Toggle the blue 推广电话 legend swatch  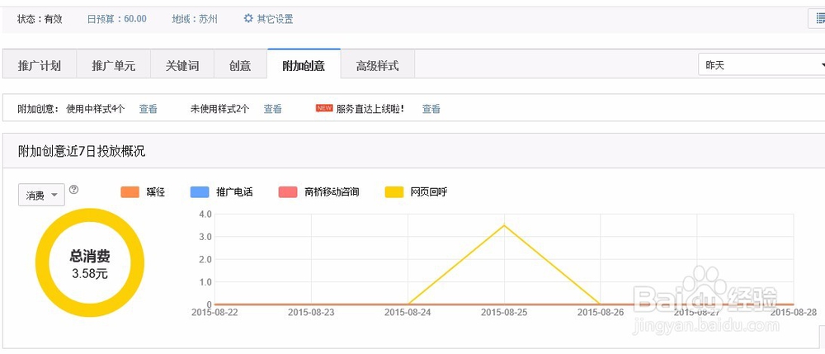coord(200,192)
